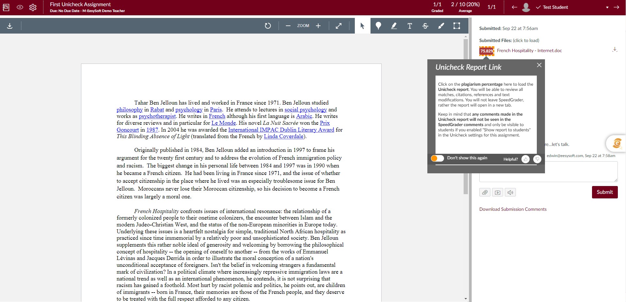Select the area annotation rectangle tool

click(457, 26)
